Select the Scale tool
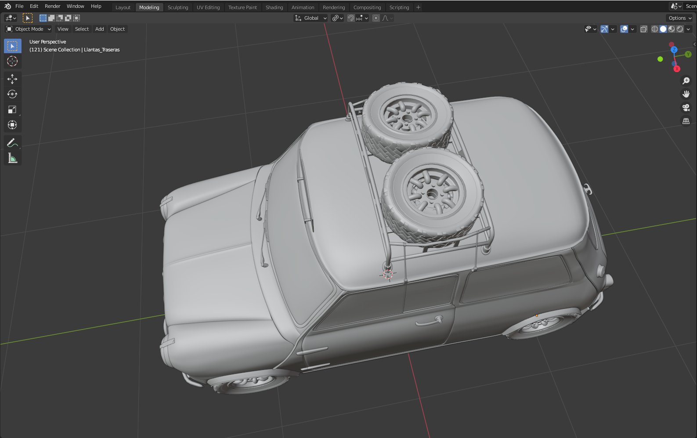Screen dimensions: 697x438 12,109
